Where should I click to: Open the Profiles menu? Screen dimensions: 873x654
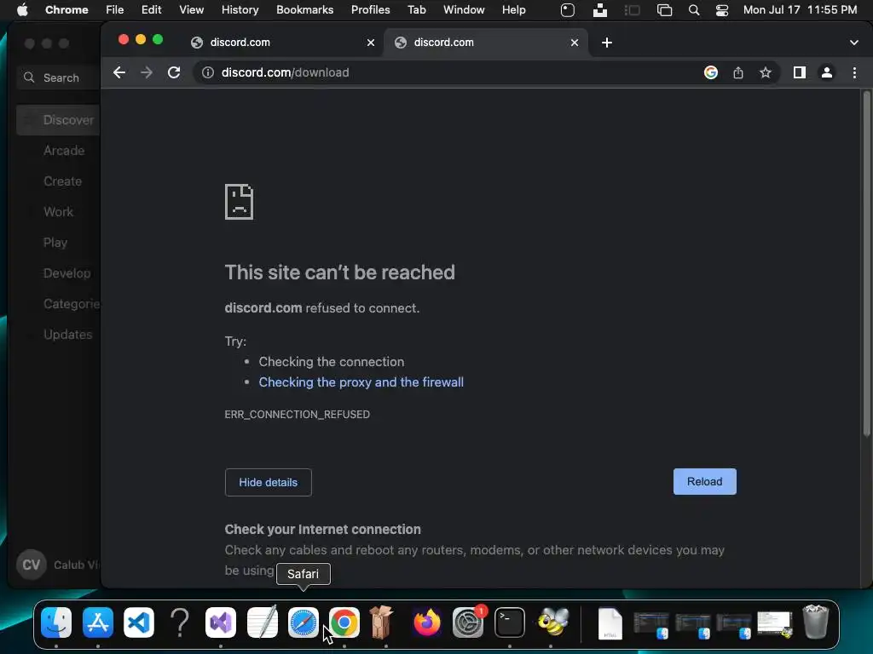(x=371, y=10)
